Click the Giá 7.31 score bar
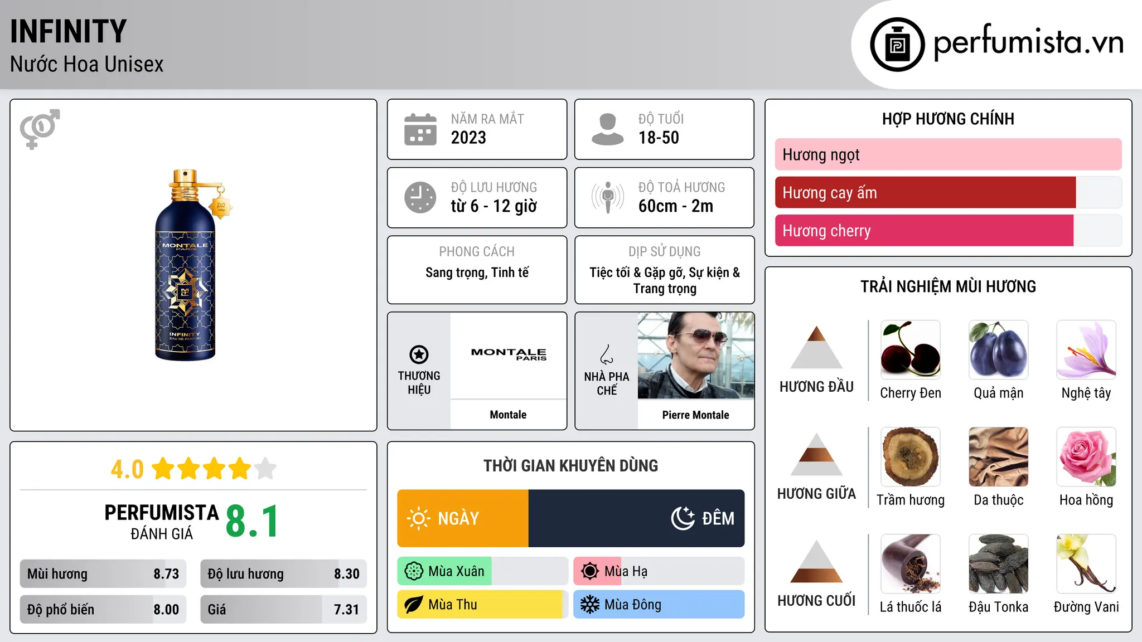 [283, 609]
